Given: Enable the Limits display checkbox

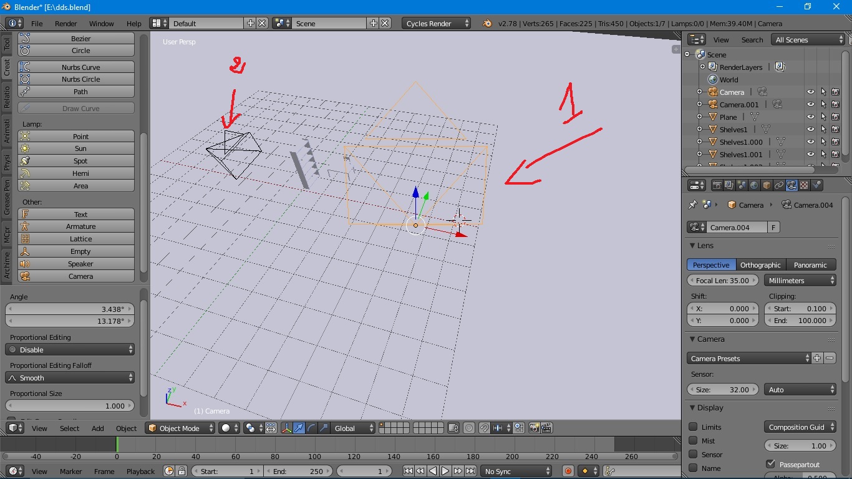Looking at the screenshot, I should pos(693,427).
